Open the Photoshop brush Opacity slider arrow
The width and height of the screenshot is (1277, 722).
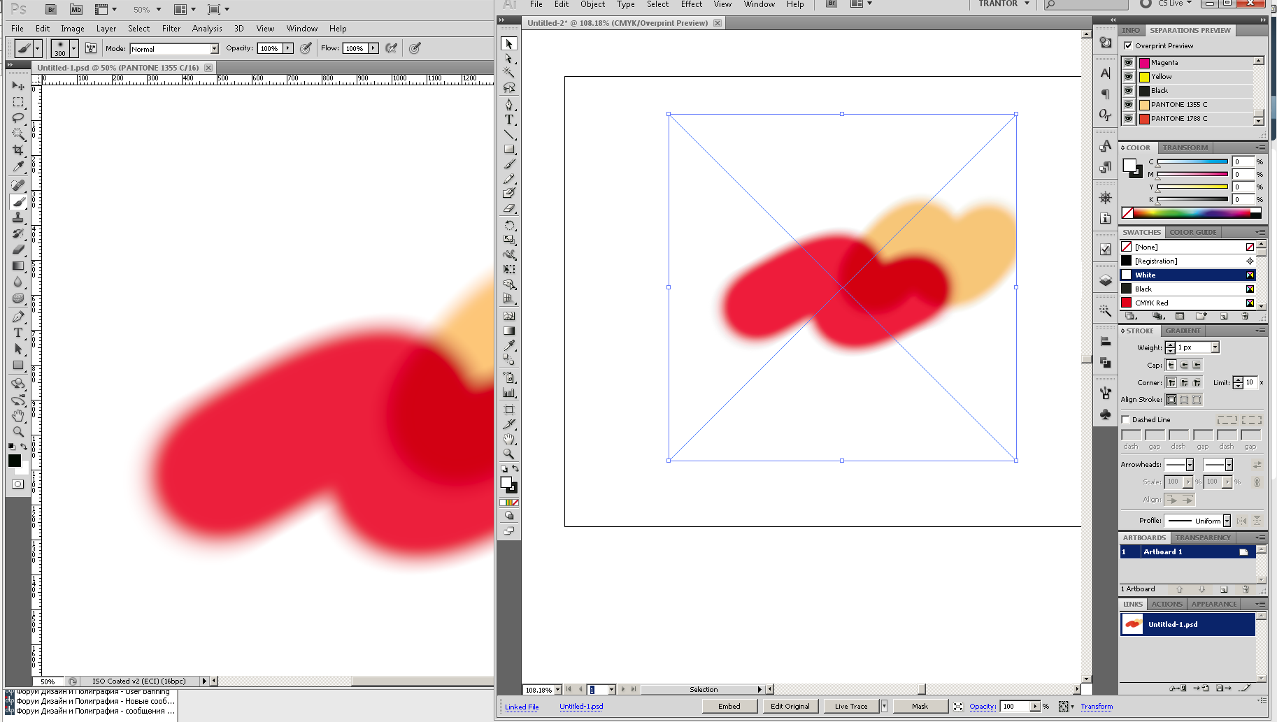tap(287, 48)
